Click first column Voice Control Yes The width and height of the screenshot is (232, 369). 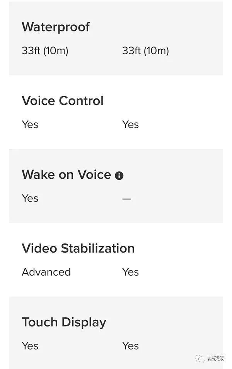coord(30,124)
